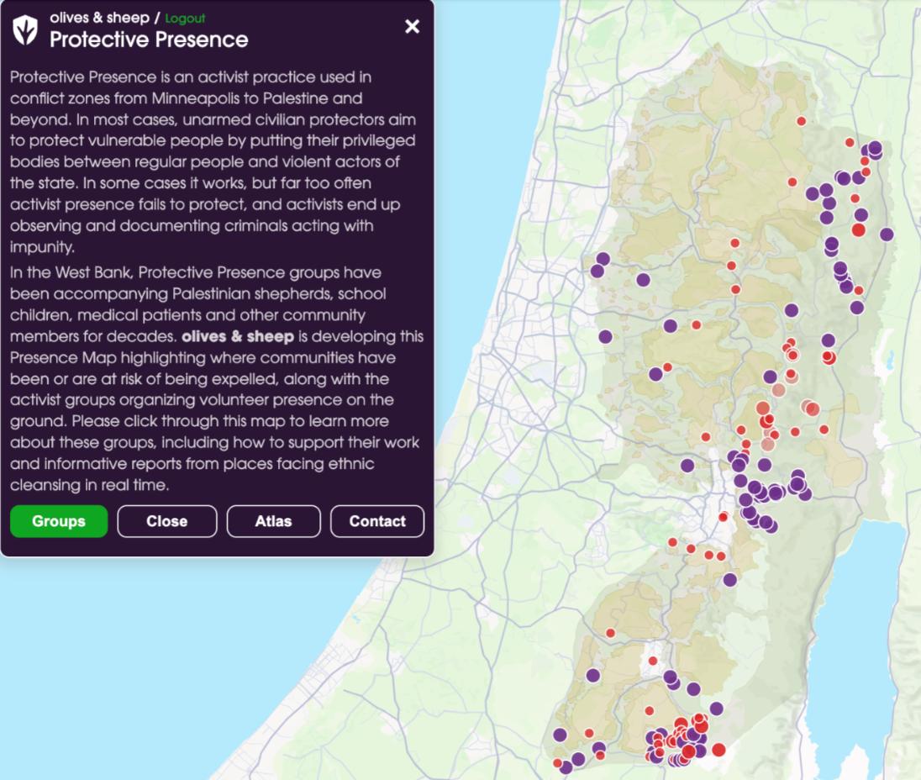This screenshot has width=921, height=780.
Task: Click the 'olives & sheep' header text
Action: click(99, 18)
